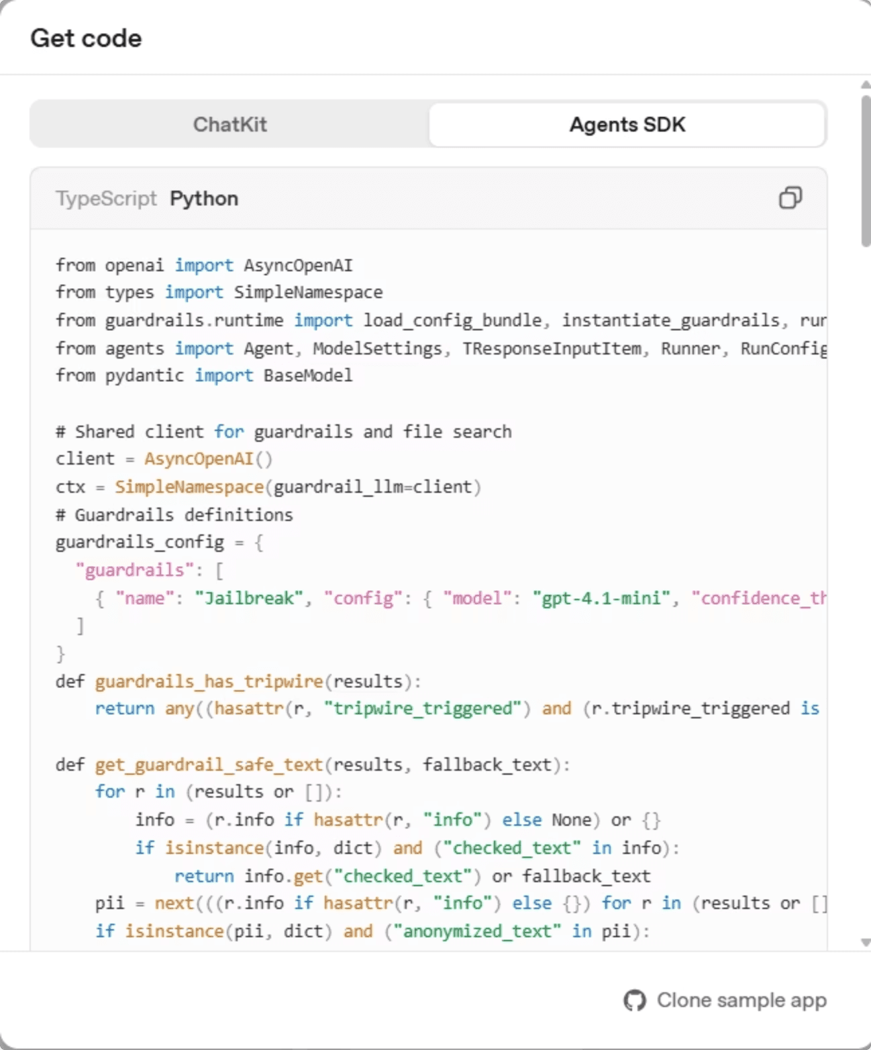
Task: Click the vertical scrollbar thumb
Action: tap(866, 171)
